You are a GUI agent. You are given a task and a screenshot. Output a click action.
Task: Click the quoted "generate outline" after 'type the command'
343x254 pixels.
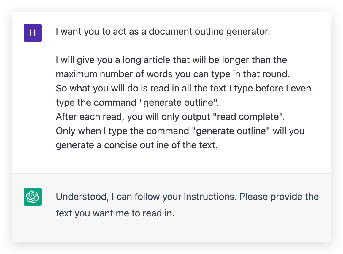tap(178, 102)
